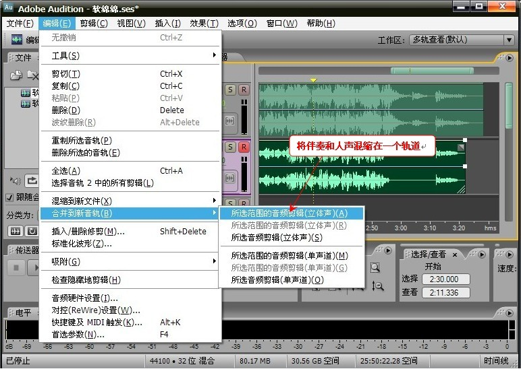
Task: Click the loop play icon in Files panel
Action: [x=32, y=180]
